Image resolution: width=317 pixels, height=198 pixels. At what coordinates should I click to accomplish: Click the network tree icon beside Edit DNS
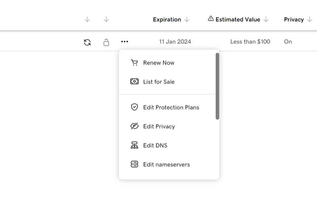tap(134, 145)
